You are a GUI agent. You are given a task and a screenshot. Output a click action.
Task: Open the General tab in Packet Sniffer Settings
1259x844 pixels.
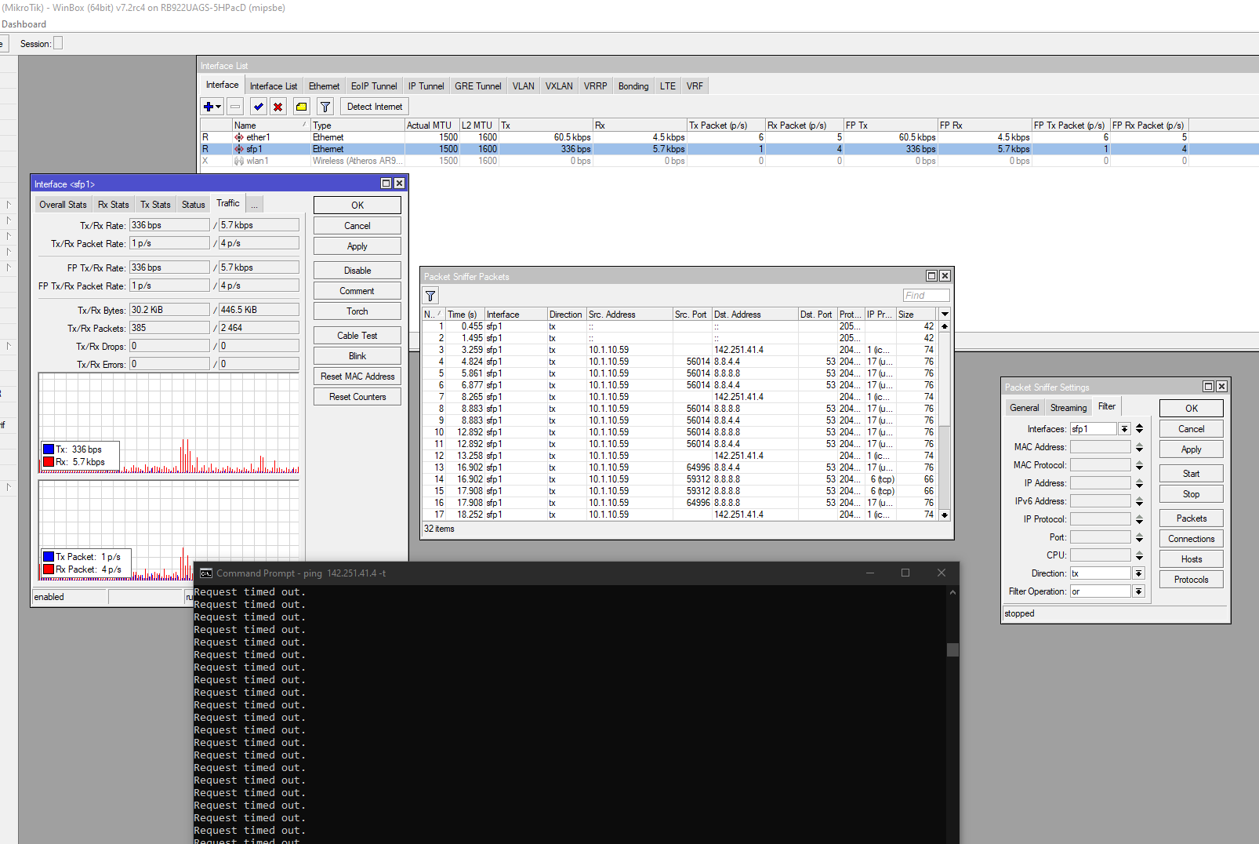click(1025, 408)
